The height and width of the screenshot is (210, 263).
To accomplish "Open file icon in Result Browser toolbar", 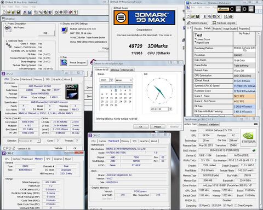I will 193,16.
